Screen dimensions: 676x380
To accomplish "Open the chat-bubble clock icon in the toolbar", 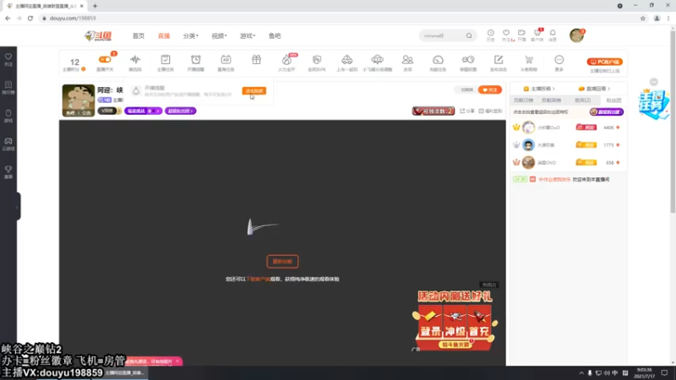I will coord(468,60).
